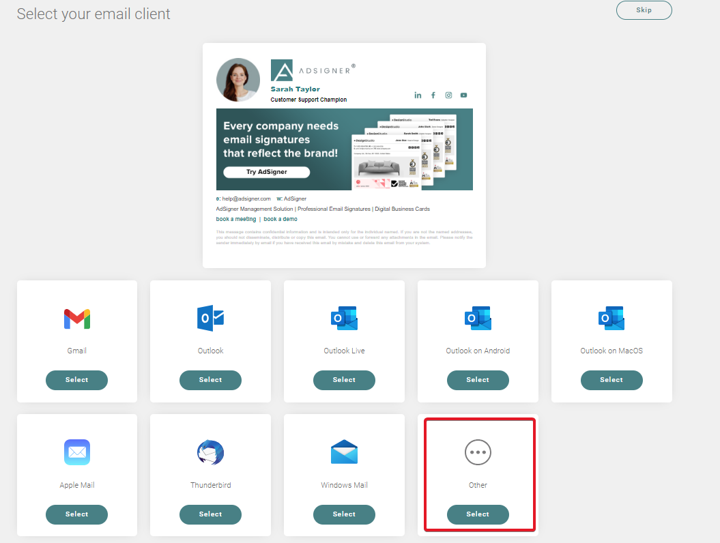The height and width of the screenshot is (543, 720).
Task: Click the Gmail logo icon
Action: pyautogui.click(x=76, y=319)
